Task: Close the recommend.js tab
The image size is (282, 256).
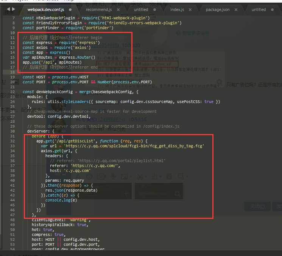Action: 118,9
